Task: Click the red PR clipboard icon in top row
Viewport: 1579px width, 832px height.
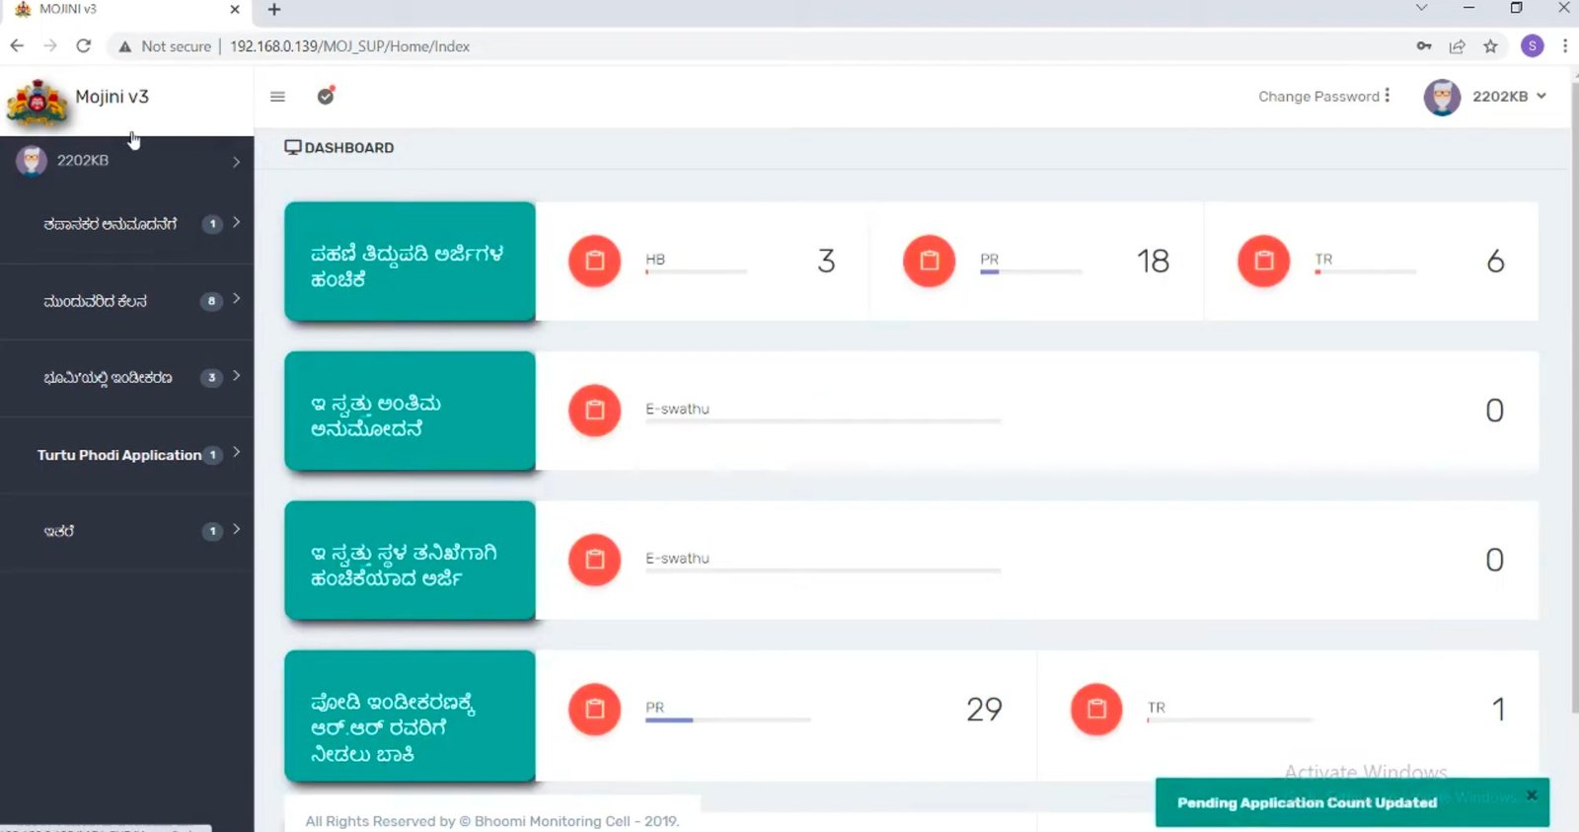Action: pyautogui.click(x=929, y=262)
